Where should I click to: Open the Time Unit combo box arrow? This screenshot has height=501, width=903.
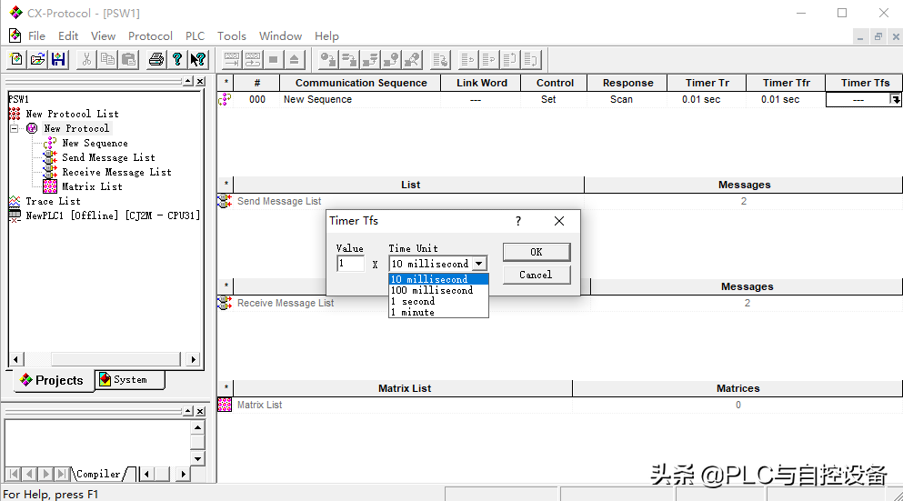(478, 264)
